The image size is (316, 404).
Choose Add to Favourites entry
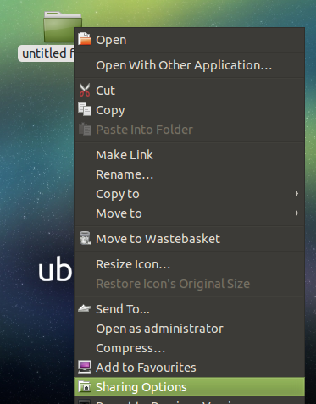189,368
